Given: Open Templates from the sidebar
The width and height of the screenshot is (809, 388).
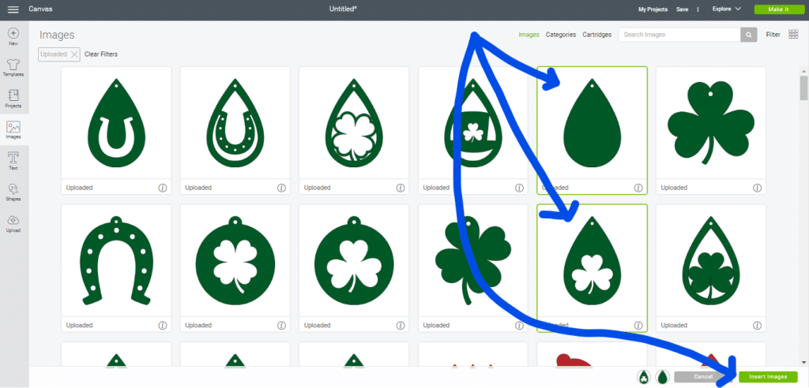Looking at the screenshot, I should (x=13, y=68).
